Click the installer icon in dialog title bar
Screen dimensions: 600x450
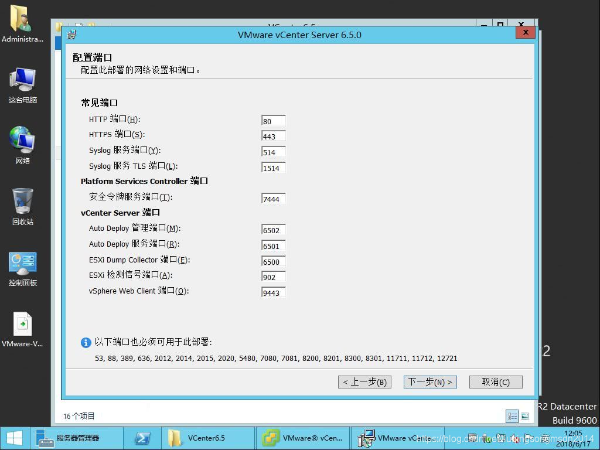click(x=72, y=35)
